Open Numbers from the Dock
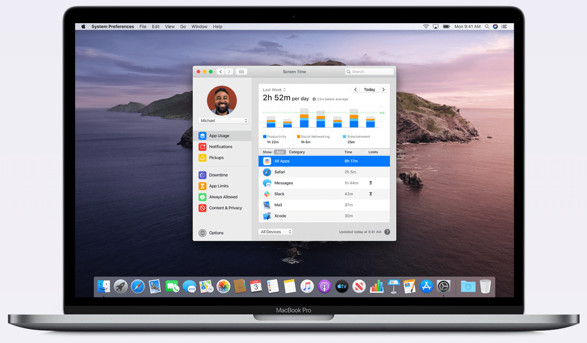Screen dimensions: 587x343 tap(376, 287)
